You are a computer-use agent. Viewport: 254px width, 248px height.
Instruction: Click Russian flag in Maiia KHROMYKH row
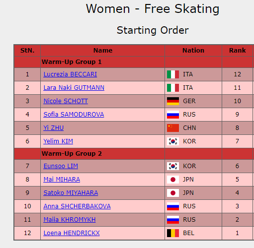click(173, 220)
